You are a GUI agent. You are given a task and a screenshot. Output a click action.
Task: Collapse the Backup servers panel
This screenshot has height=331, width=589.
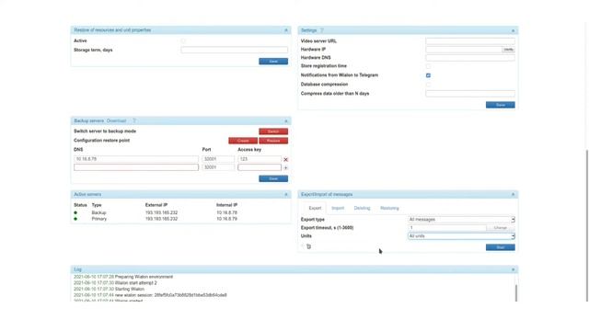pyautogui.click(x=286, y=120)
